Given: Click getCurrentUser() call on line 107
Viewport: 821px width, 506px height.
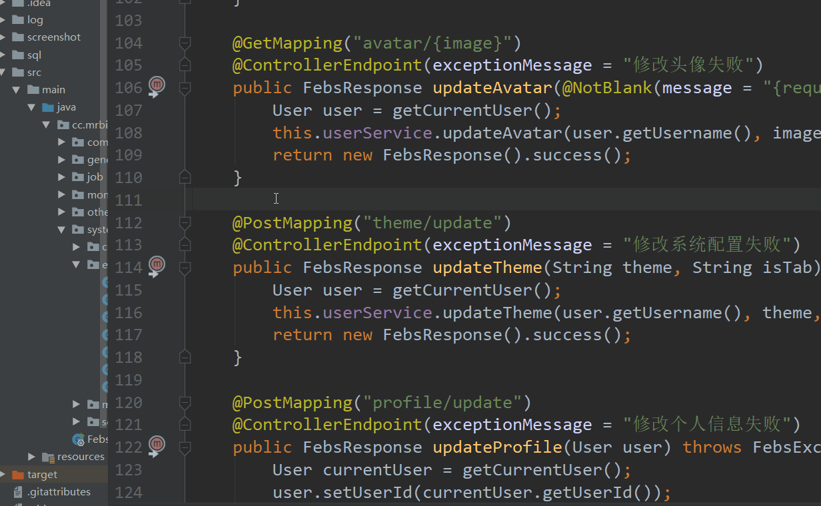Looking at the screenshot, I should [472, 111].
